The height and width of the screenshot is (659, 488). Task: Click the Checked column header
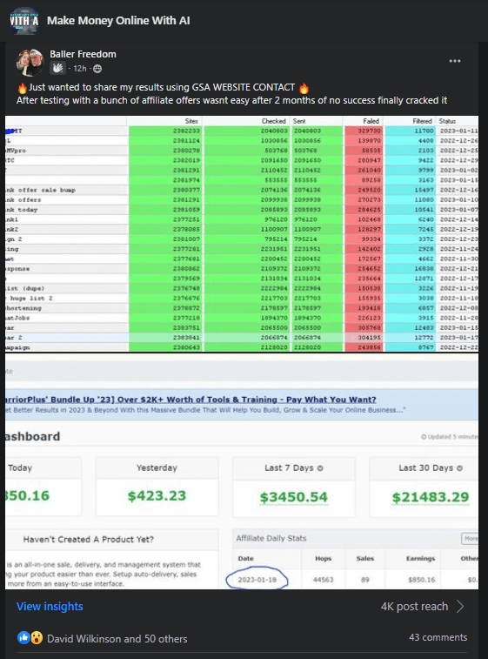[x=273, y=121]
